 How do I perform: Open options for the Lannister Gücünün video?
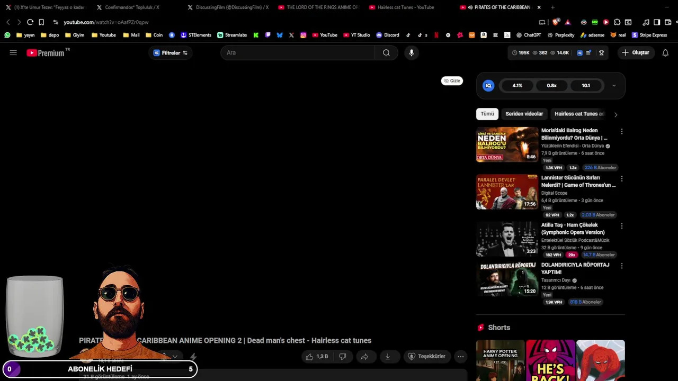point(622,179)
